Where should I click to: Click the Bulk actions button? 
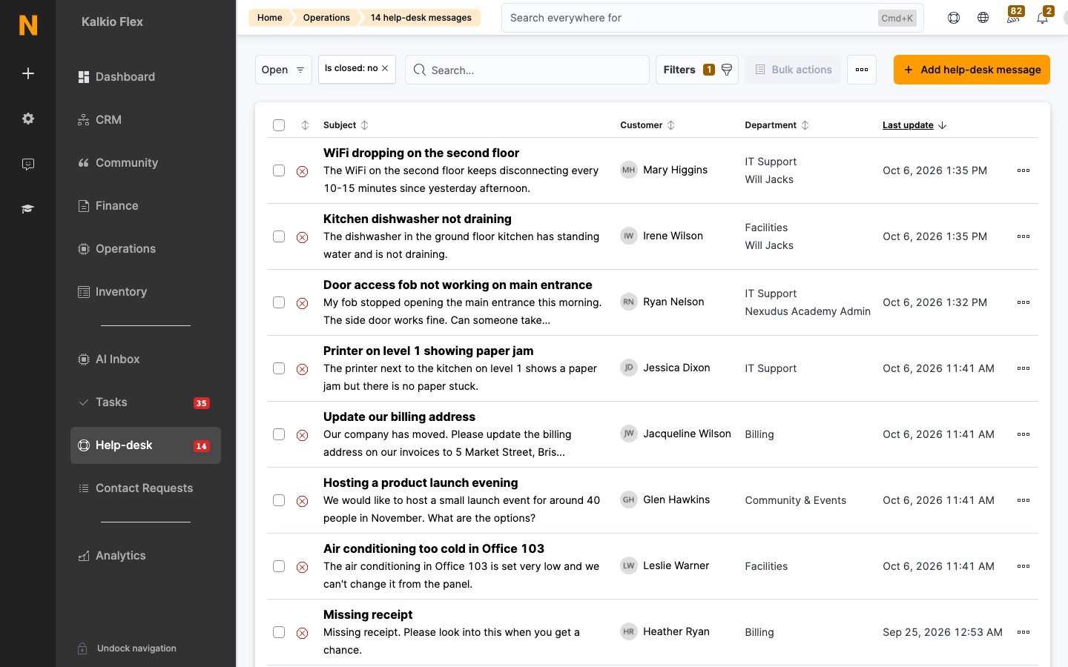click(793, 70)
